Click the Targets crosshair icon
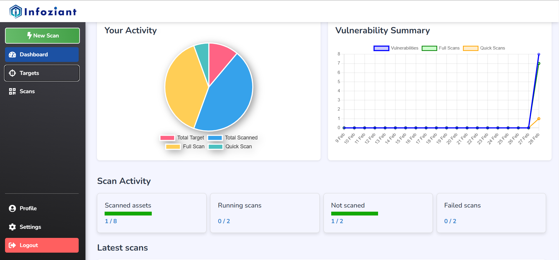 pyautogui.click(x=12, y=73)
